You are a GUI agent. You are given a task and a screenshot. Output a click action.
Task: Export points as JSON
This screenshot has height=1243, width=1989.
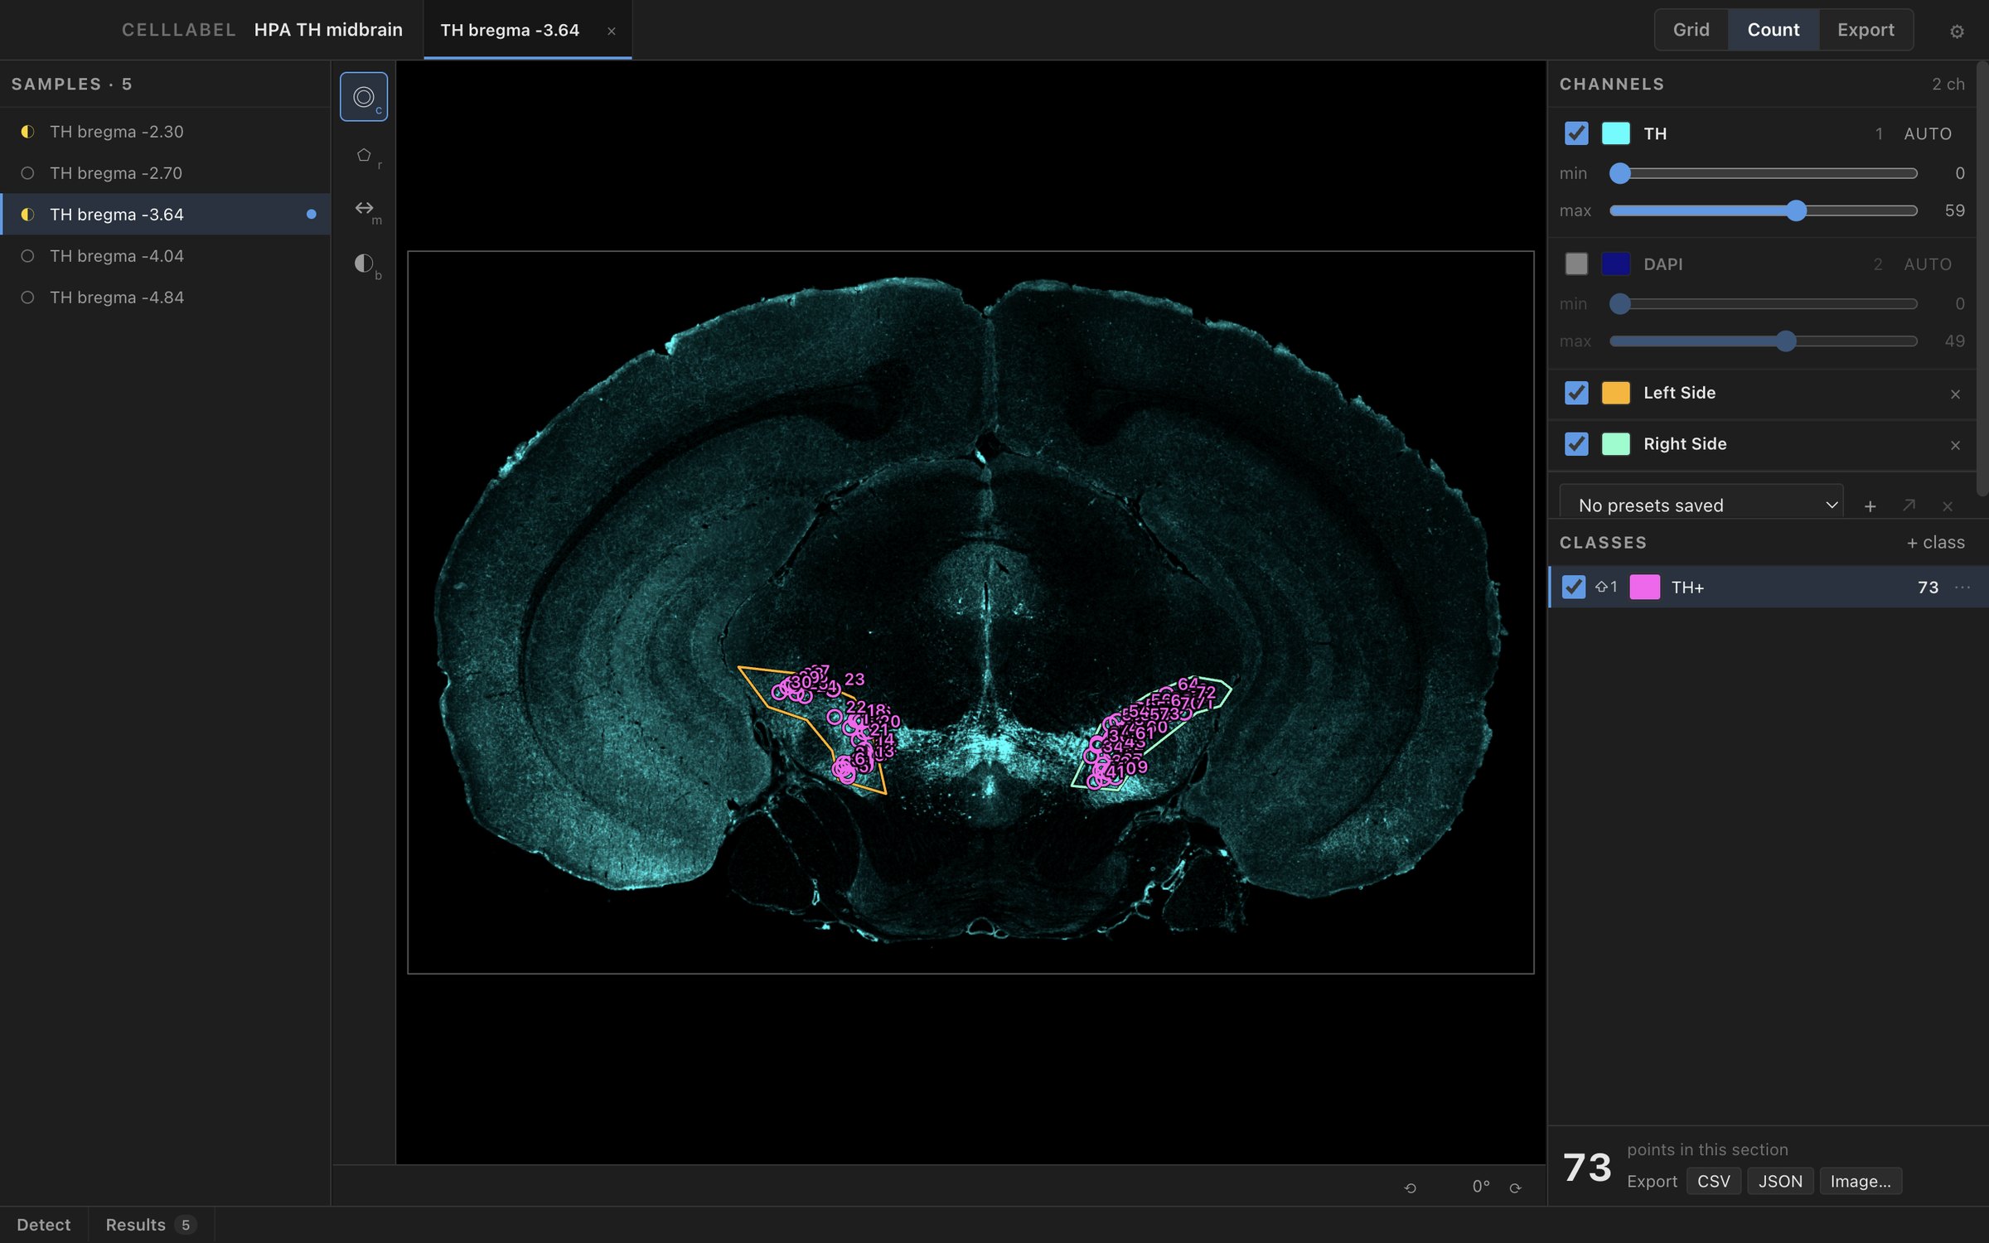1780,1181
